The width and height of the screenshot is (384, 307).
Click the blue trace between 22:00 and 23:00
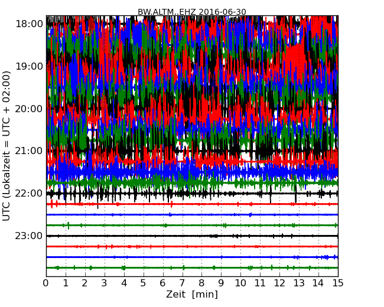tap(192, 215)
